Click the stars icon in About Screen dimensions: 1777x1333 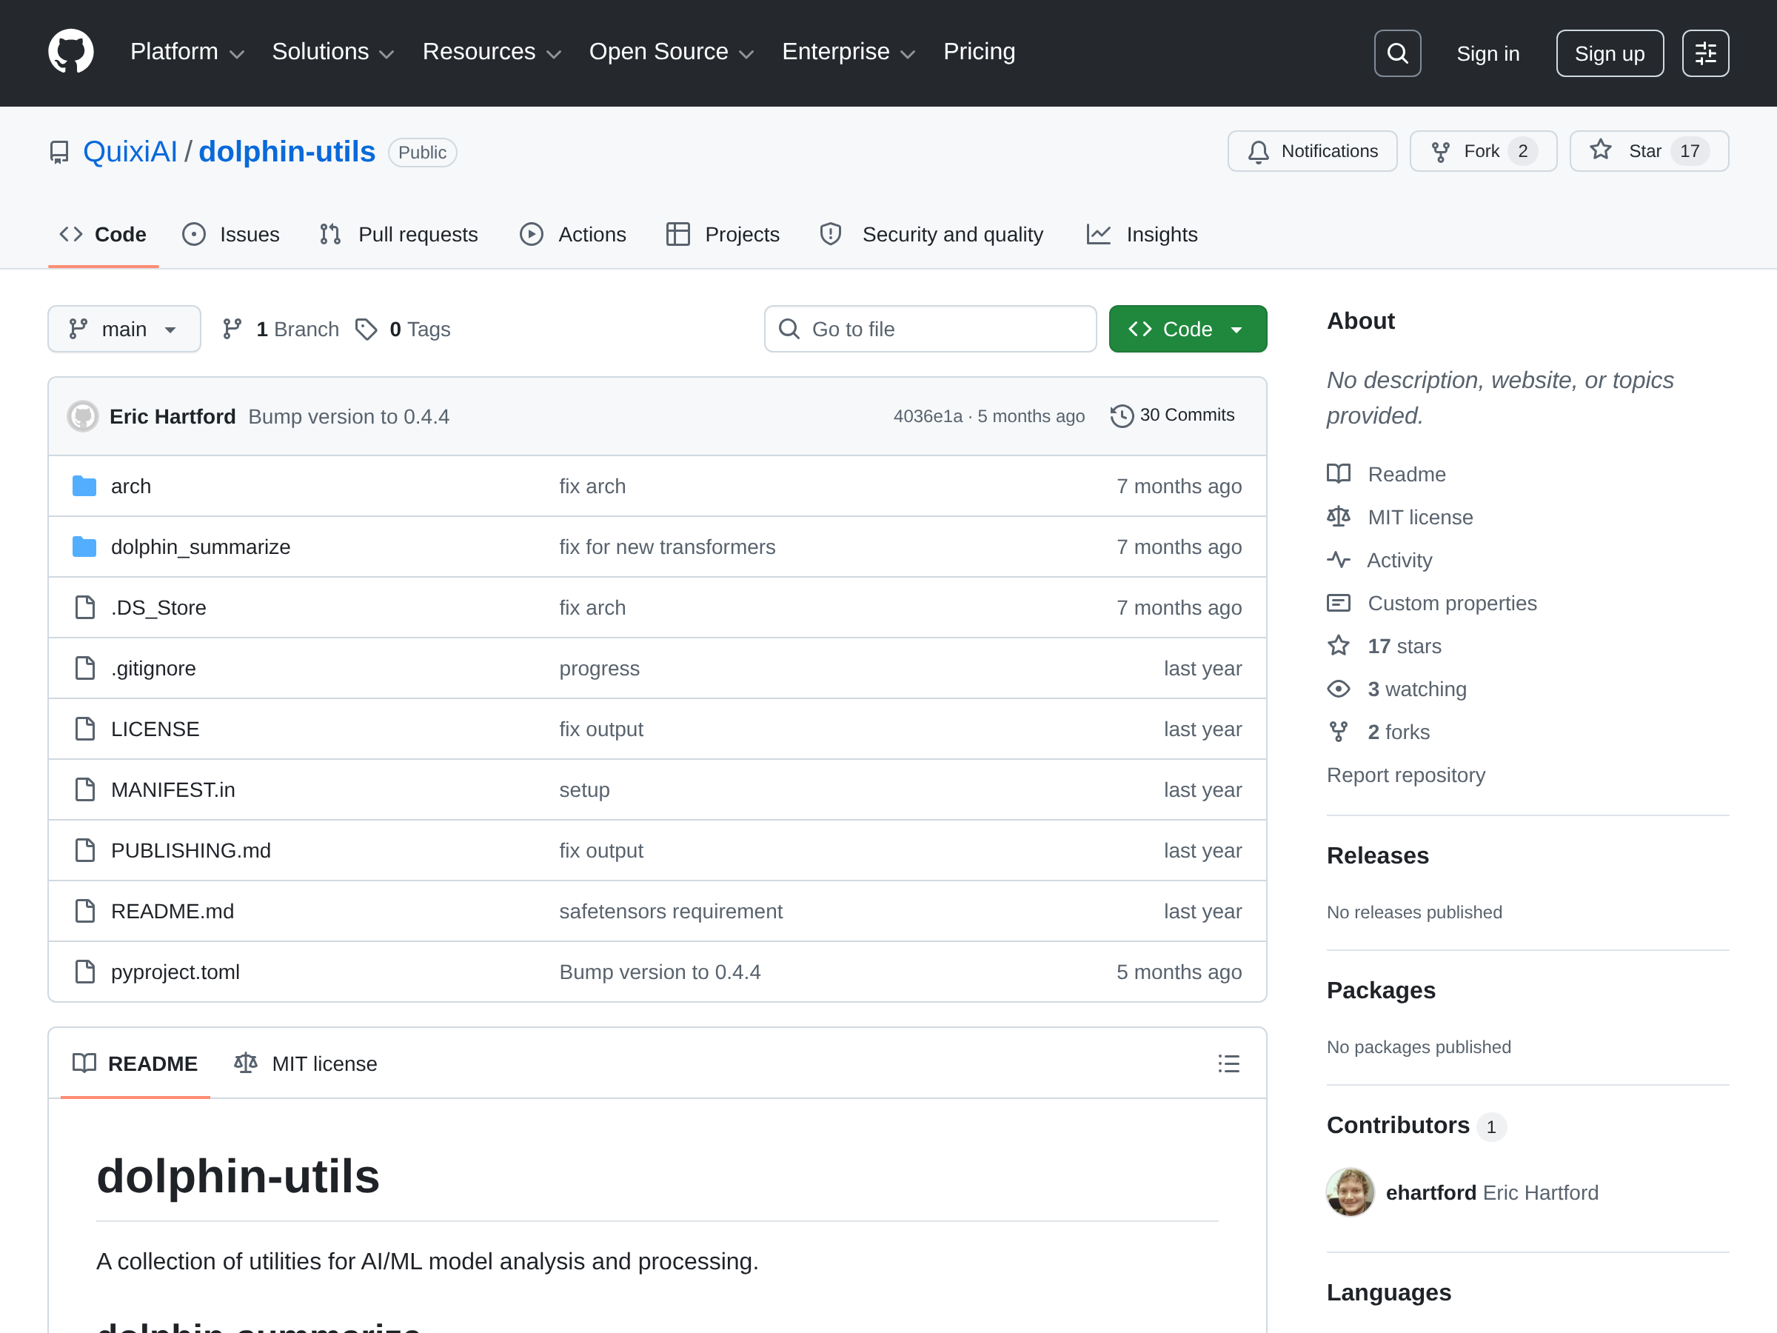[1339, 646]
